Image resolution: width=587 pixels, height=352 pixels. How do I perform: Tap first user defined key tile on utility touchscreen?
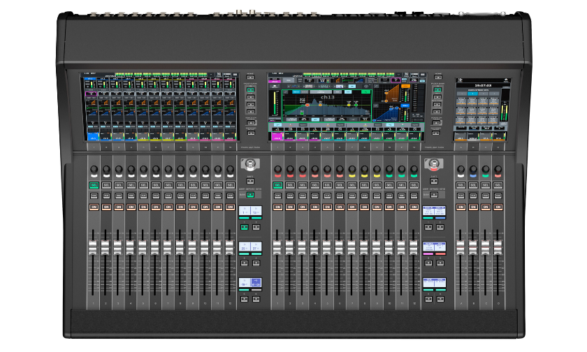coord(461,102)
